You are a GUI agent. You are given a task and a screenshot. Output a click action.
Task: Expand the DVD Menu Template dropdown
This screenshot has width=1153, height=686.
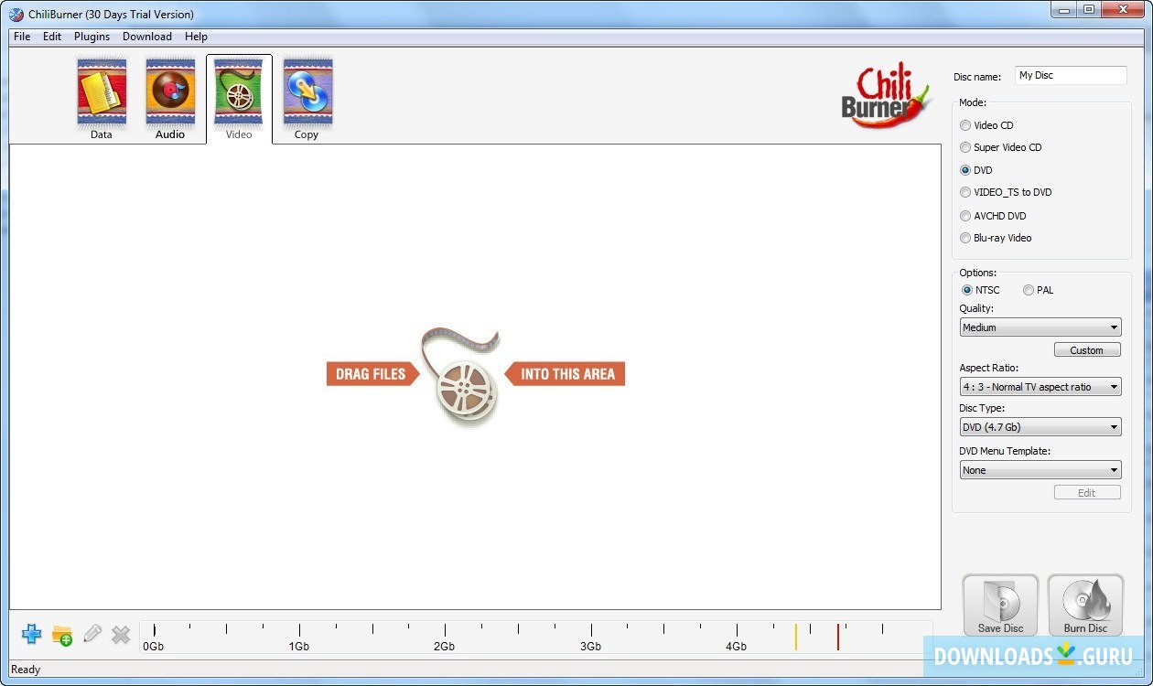[1040, 470]
